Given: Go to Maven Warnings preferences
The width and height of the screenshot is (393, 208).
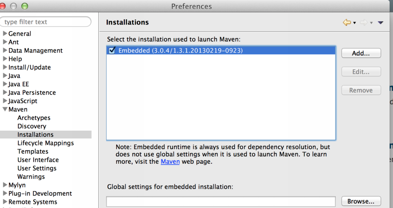Looking at the screenshot, I should tap(31, 177).
